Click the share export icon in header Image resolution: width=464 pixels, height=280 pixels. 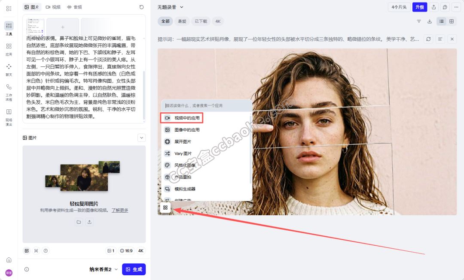[434, 7]
